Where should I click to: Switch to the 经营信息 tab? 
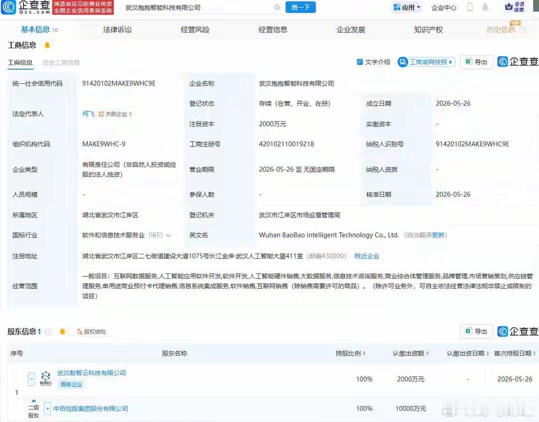[x=273, y=30]
